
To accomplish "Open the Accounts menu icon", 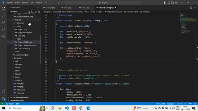I will click(3, 92).
